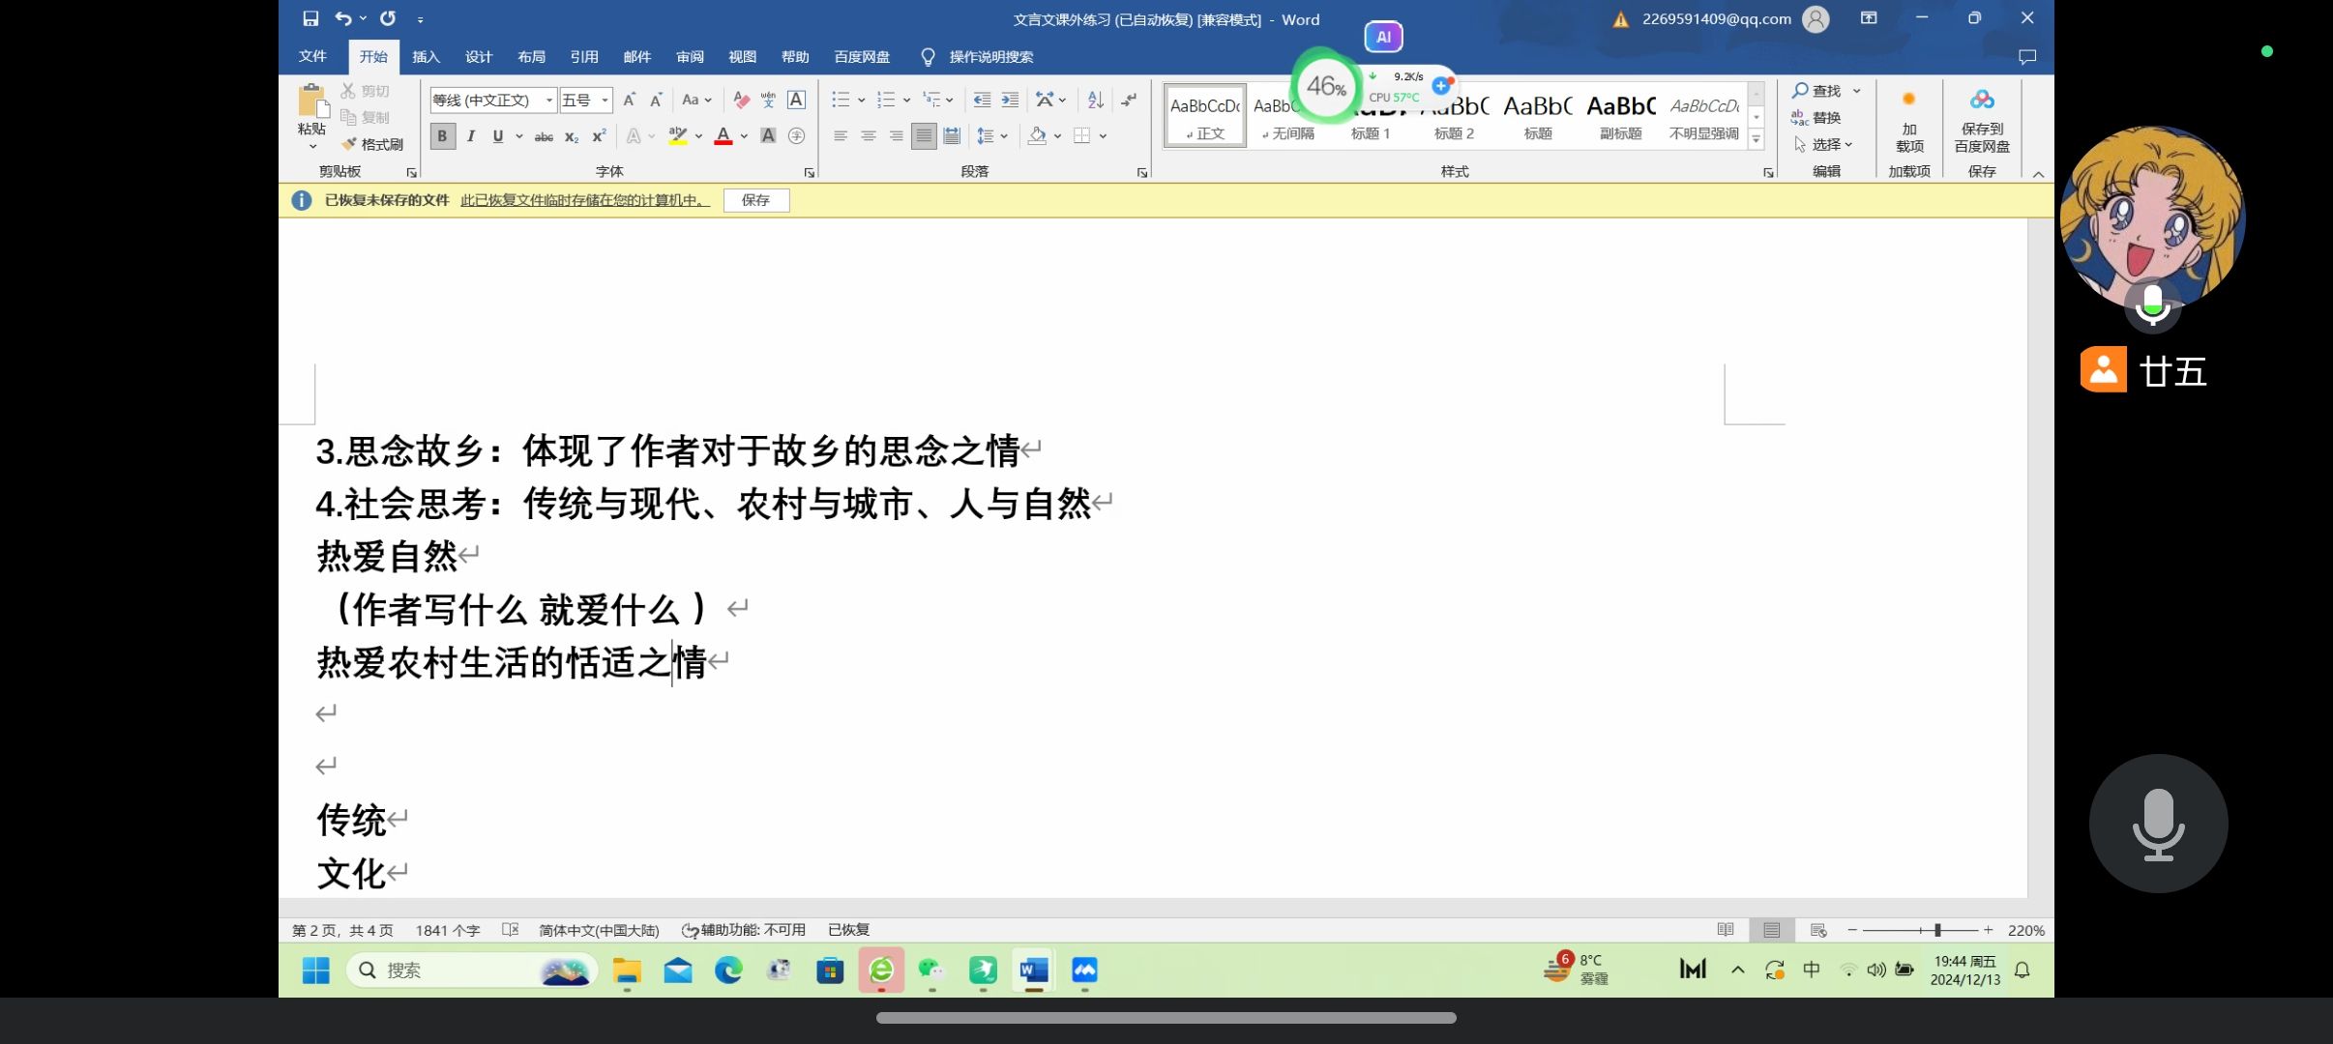The image size is (2333, 1044).
Task: Click the recovered file temporary storage link
Action: click(584, 200)
